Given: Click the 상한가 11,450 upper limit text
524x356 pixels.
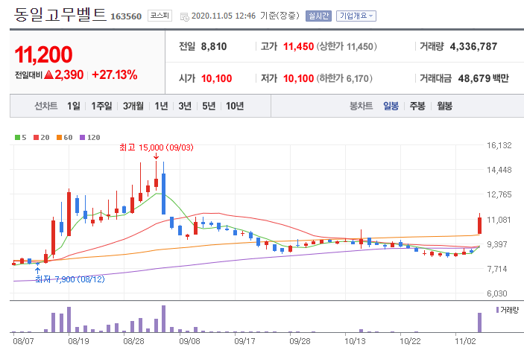Looking at the screenshot, I should [347, 46].
